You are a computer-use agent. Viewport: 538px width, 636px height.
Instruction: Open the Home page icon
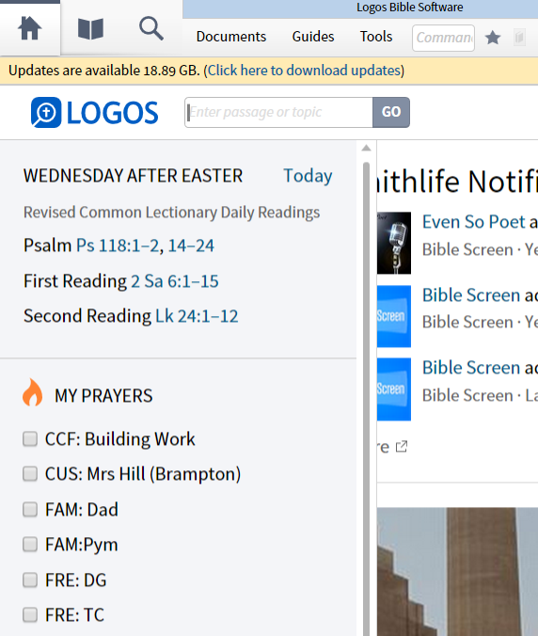pos(29,29)
